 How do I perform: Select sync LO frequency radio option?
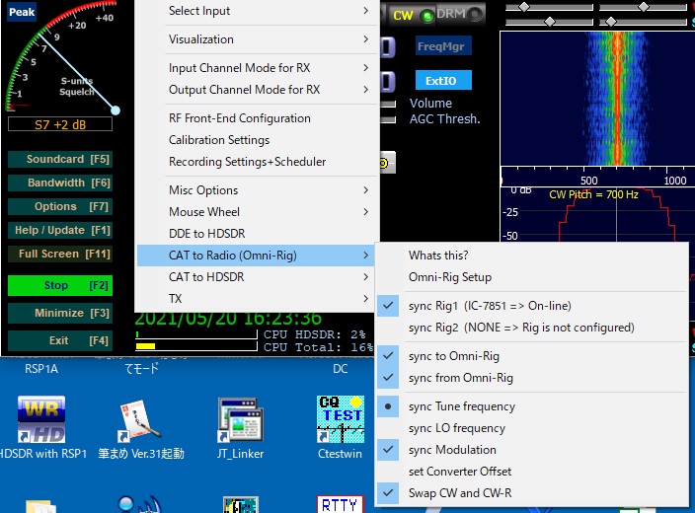coord(532,428)
